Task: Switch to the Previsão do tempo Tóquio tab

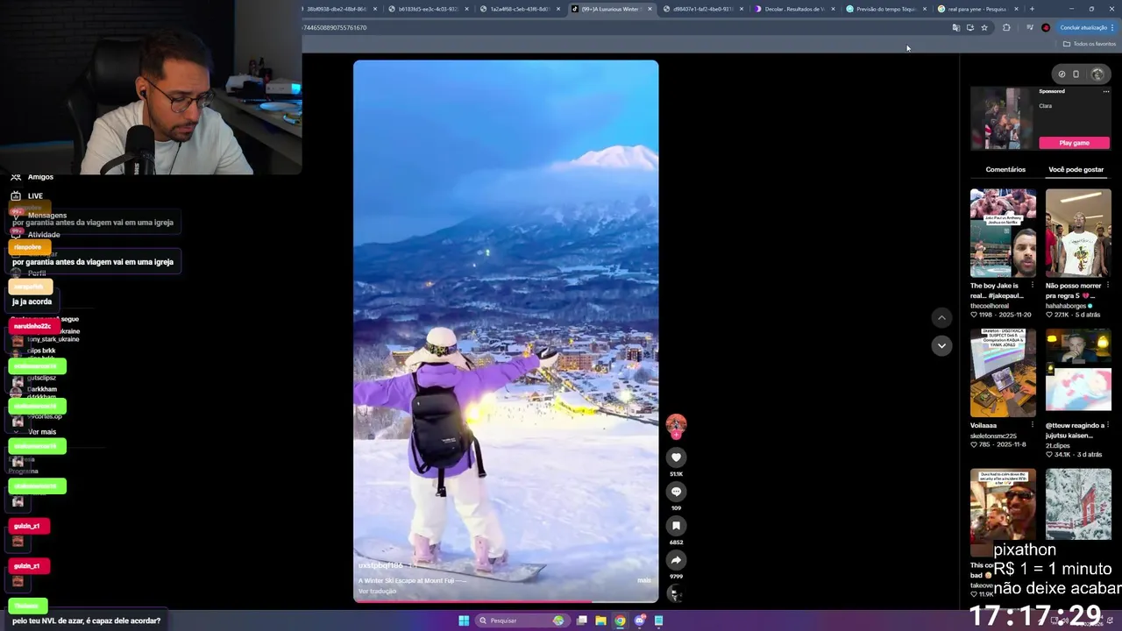Action: [x=885, y=9]
